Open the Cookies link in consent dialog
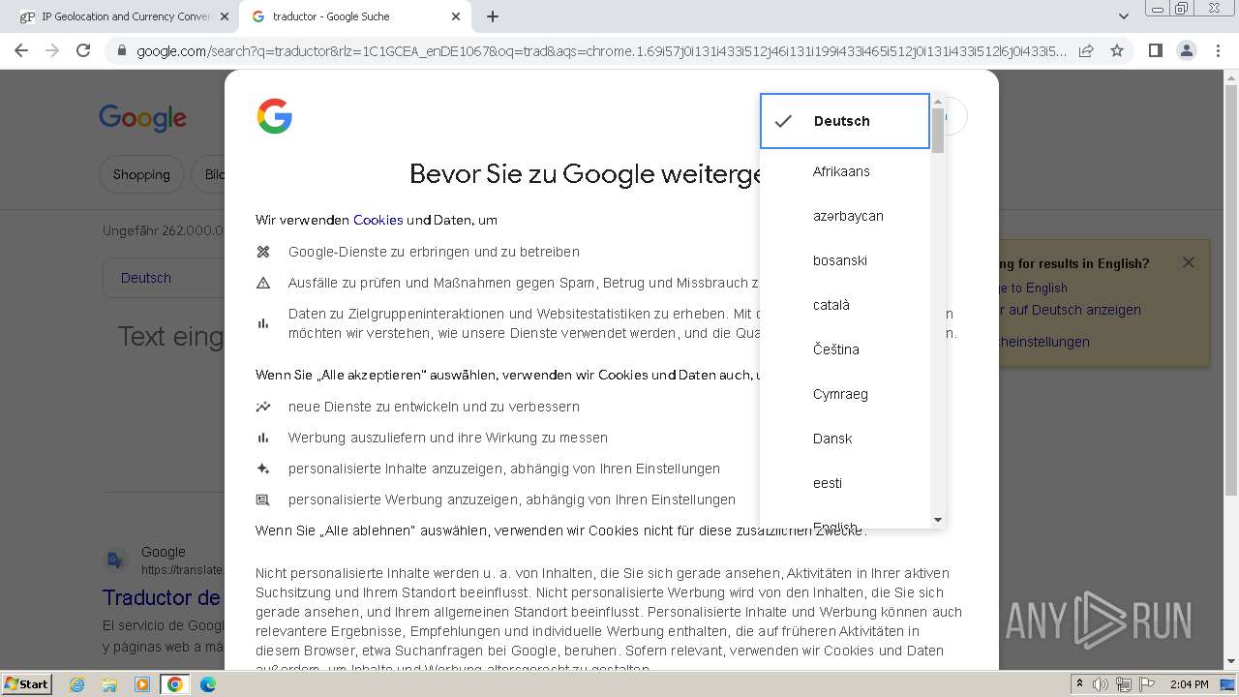The image size is (1239, 697). [378, 220]
